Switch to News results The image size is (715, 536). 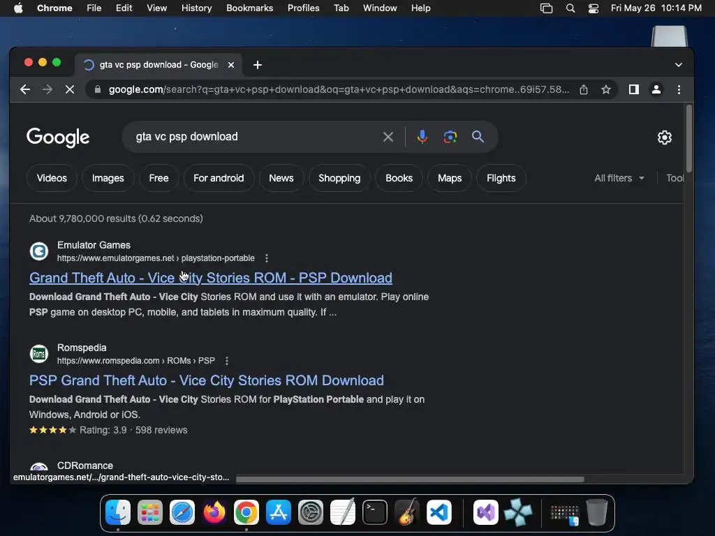tap(281, 178)
